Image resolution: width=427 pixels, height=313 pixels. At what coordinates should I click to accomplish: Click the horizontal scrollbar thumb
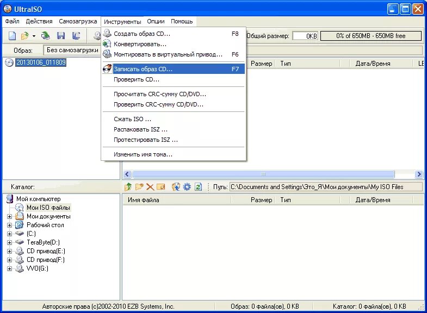(x=263, y=174)
